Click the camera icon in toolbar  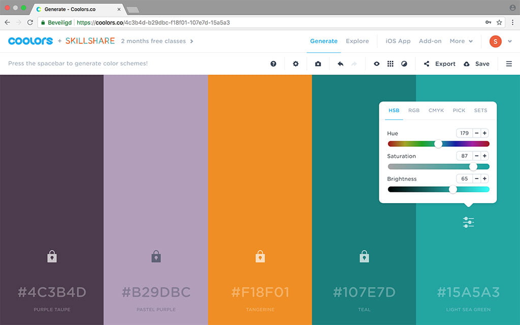[318, 64]
